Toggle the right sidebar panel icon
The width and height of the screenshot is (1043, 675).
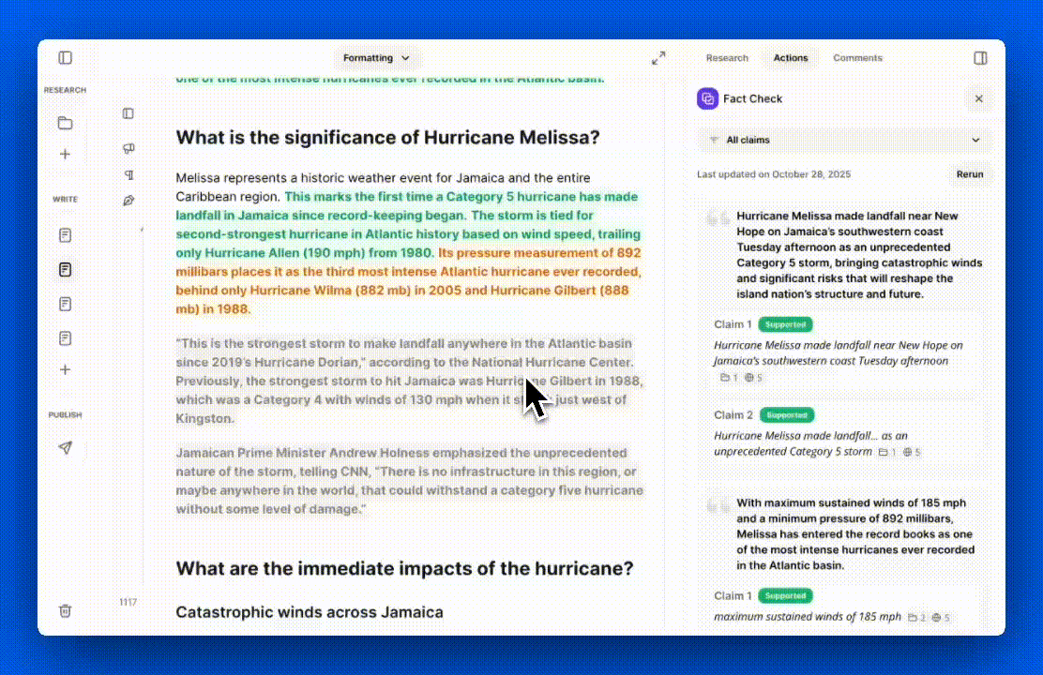tap(980, 58)
